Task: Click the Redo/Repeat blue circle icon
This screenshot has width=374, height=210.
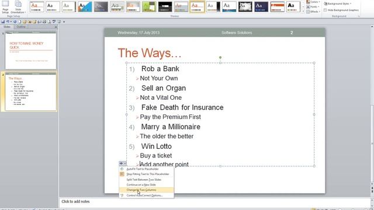Action: 15,22
